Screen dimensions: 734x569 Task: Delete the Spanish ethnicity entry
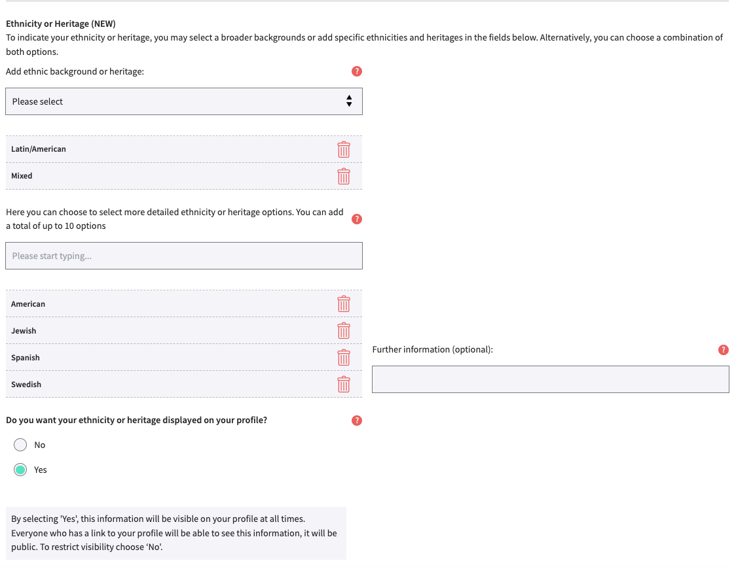(x=344, y=358)
